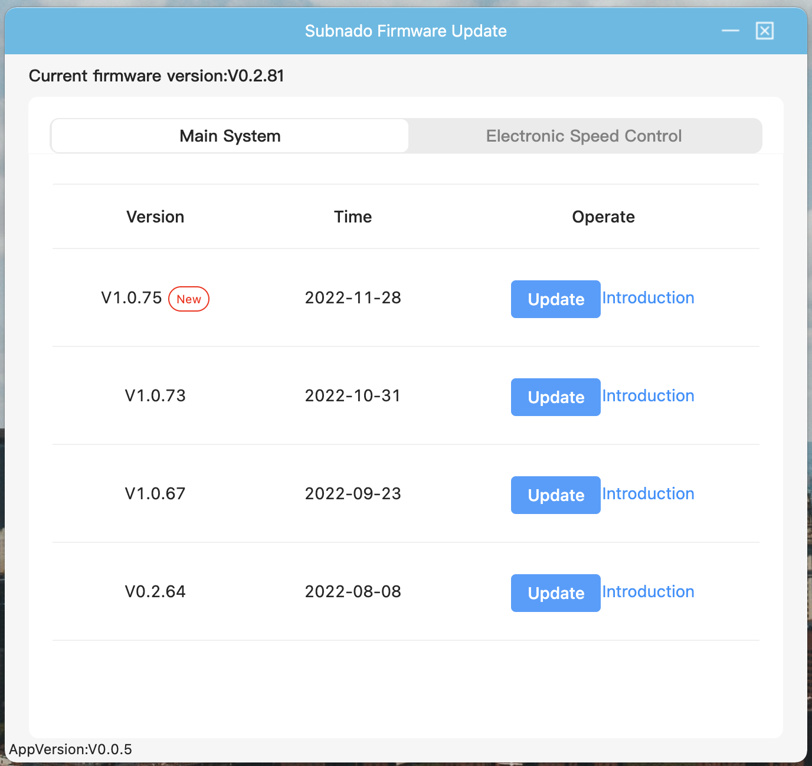812x766 pixels.
Task: Close the Subnado Firmware Update window
Action: click(764, 31)
